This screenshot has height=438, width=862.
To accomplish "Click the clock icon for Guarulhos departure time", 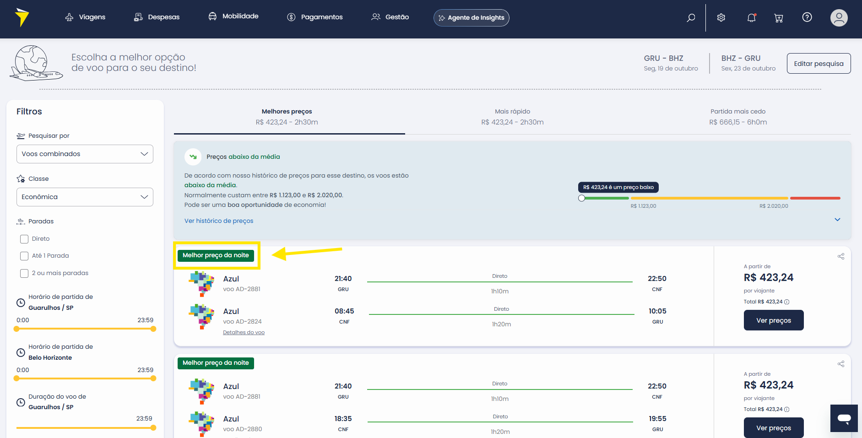I will click(x=21, y=303).
